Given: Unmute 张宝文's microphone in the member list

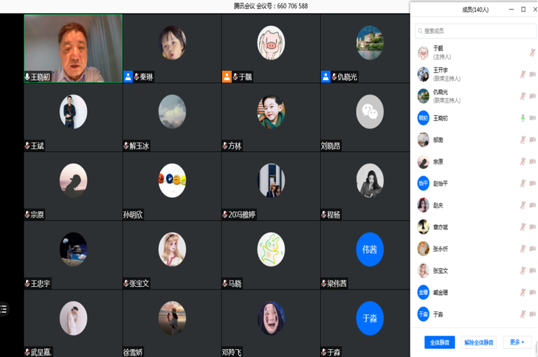Looking at the screenshot, I should coord(523,270).
